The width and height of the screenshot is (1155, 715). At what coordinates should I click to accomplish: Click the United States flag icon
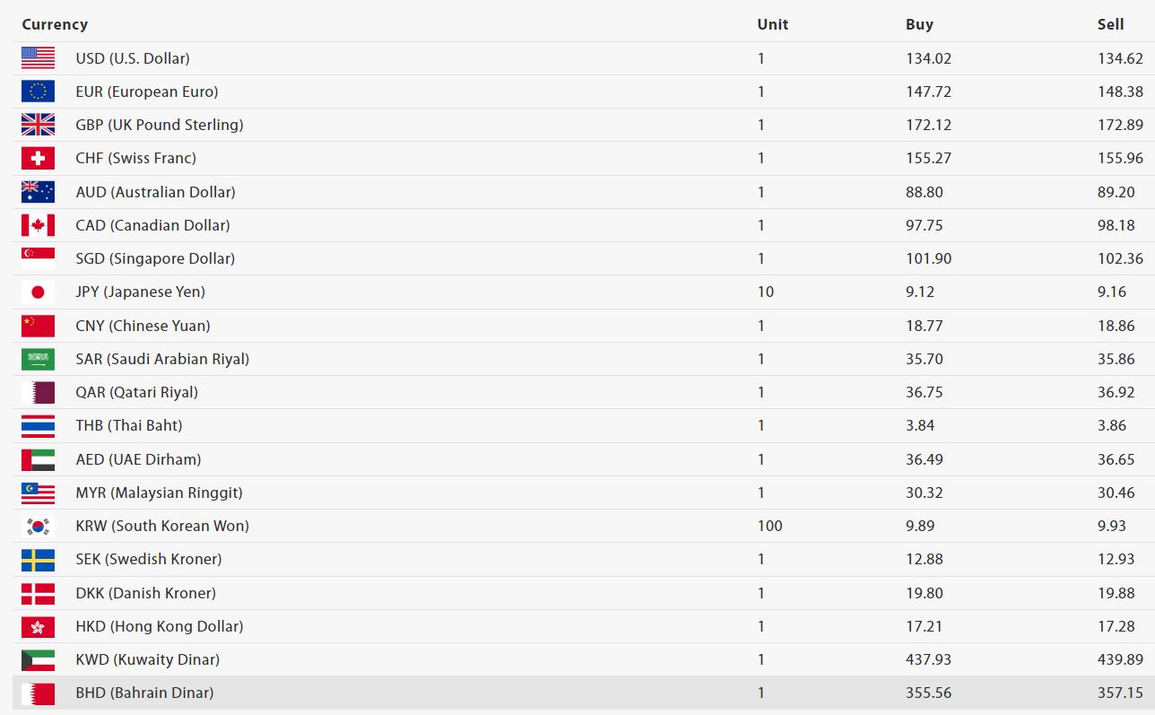tap(38, 58)
